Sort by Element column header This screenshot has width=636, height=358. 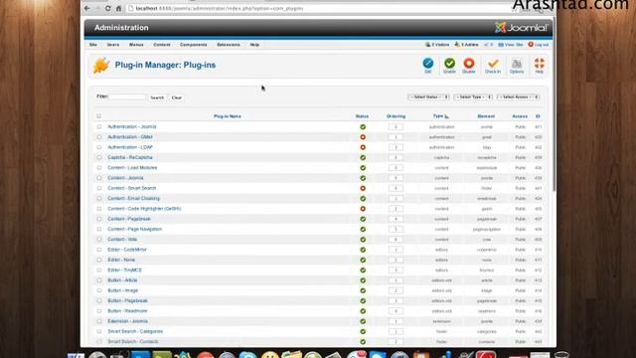(x=486, y=116)
